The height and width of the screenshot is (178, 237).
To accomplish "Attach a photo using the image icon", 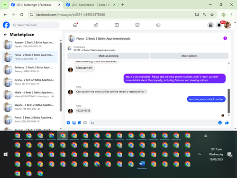I will [x=74, y=122].
